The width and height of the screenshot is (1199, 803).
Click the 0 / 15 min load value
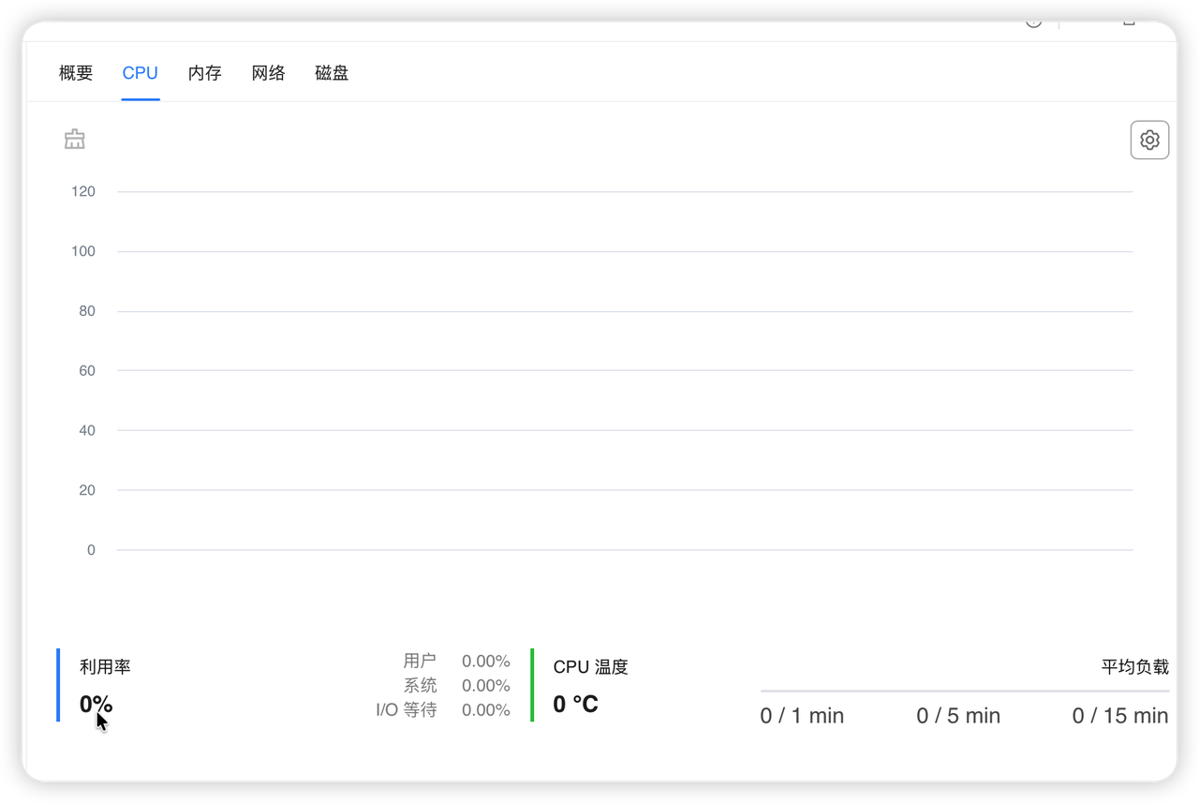click(1120, 716)
